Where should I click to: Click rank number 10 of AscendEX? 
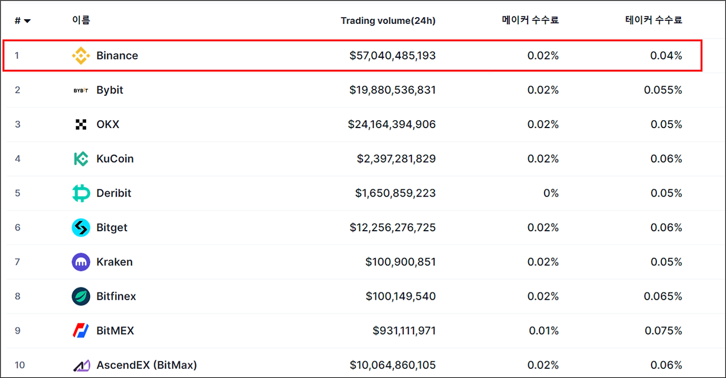[20, 366]
